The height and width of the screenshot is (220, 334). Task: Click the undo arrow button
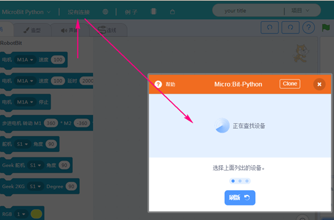270,27
